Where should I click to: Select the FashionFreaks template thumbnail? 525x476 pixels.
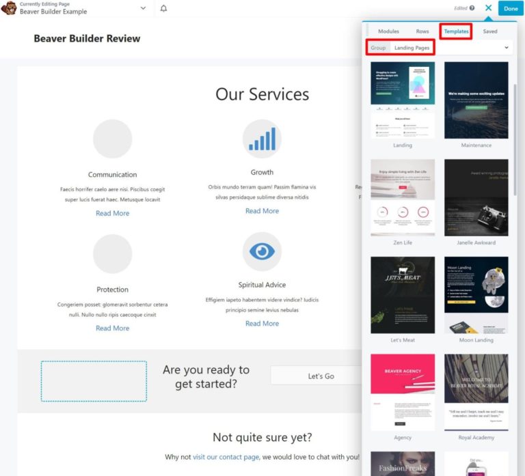point(403,464)
